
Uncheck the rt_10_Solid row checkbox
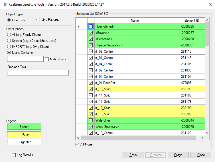91,89
